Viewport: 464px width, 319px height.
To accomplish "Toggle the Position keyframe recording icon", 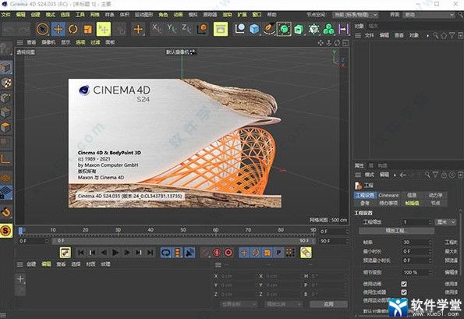I will pos(244,253).
